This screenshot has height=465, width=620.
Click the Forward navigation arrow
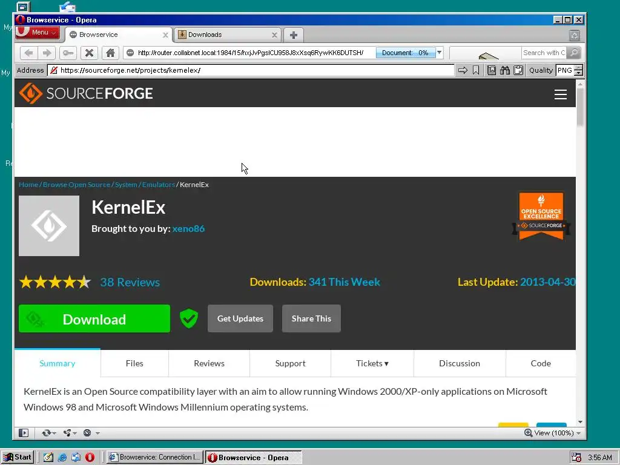point(47,53)
